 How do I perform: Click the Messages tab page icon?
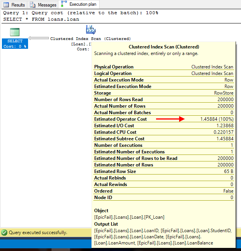tap(33, 5)
